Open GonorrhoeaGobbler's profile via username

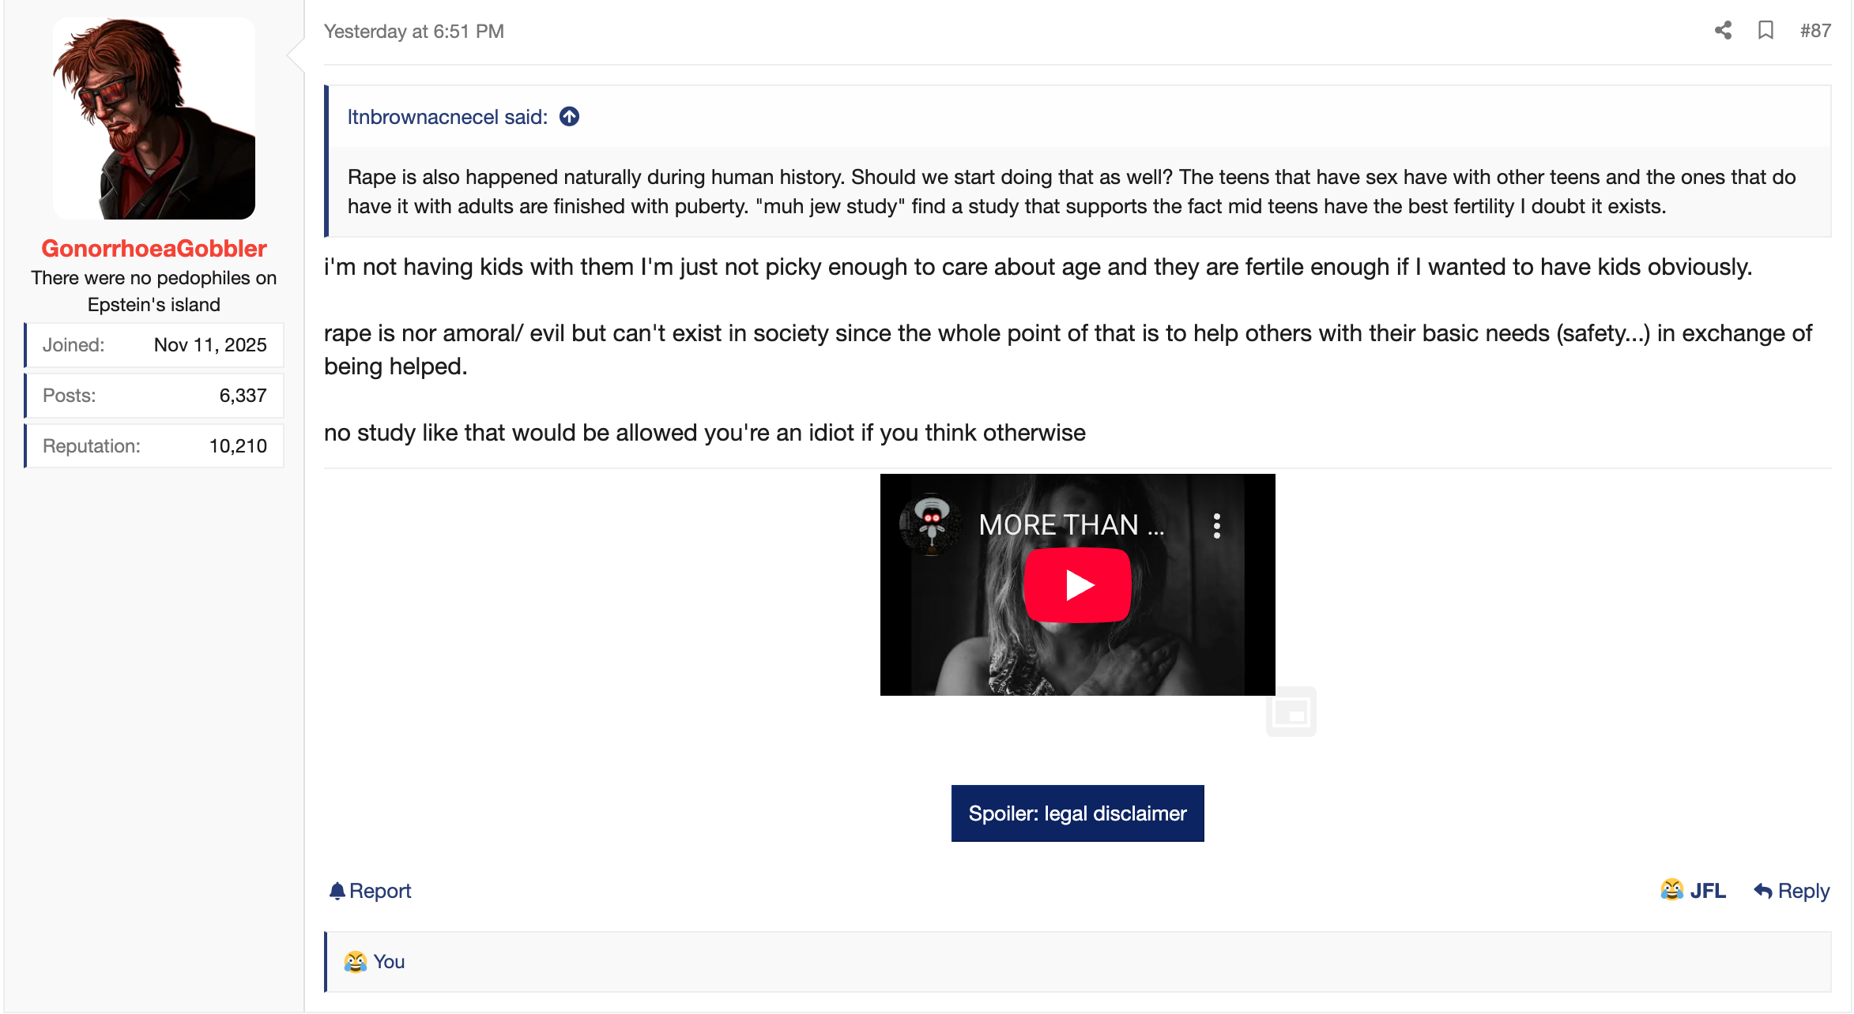154,249
